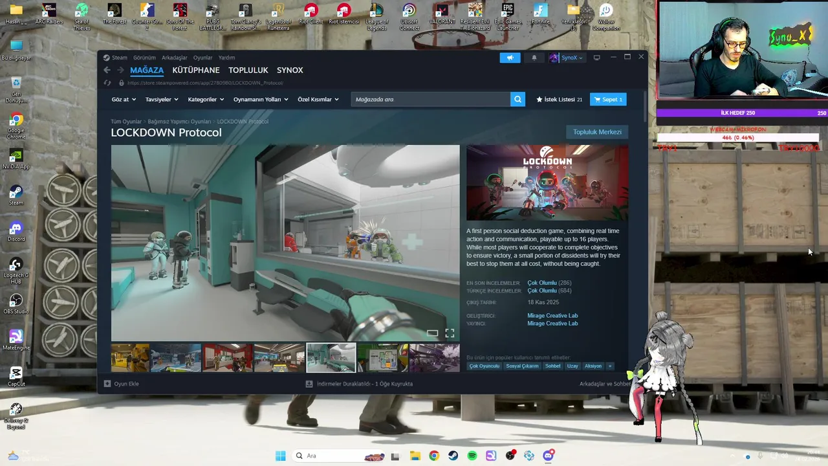
Task: Open the Görünüm menu
Action: tap(144, 58)
